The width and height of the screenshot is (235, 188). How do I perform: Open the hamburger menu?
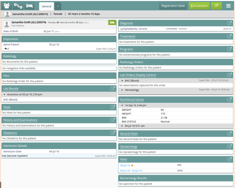[229, 6]
